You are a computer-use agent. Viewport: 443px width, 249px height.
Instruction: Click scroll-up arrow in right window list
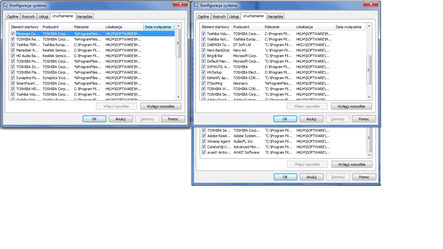click(x=369, y=27)
